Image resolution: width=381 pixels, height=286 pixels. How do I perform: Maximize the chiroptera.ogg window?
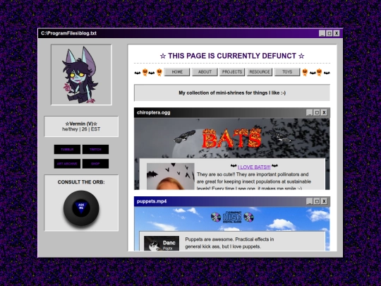tap(317, 112)
